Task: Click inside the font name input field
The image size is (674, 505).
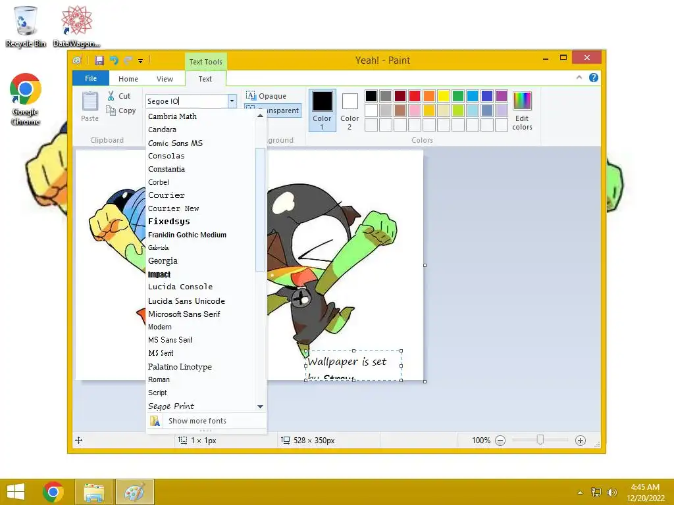Action: point(186,101)
